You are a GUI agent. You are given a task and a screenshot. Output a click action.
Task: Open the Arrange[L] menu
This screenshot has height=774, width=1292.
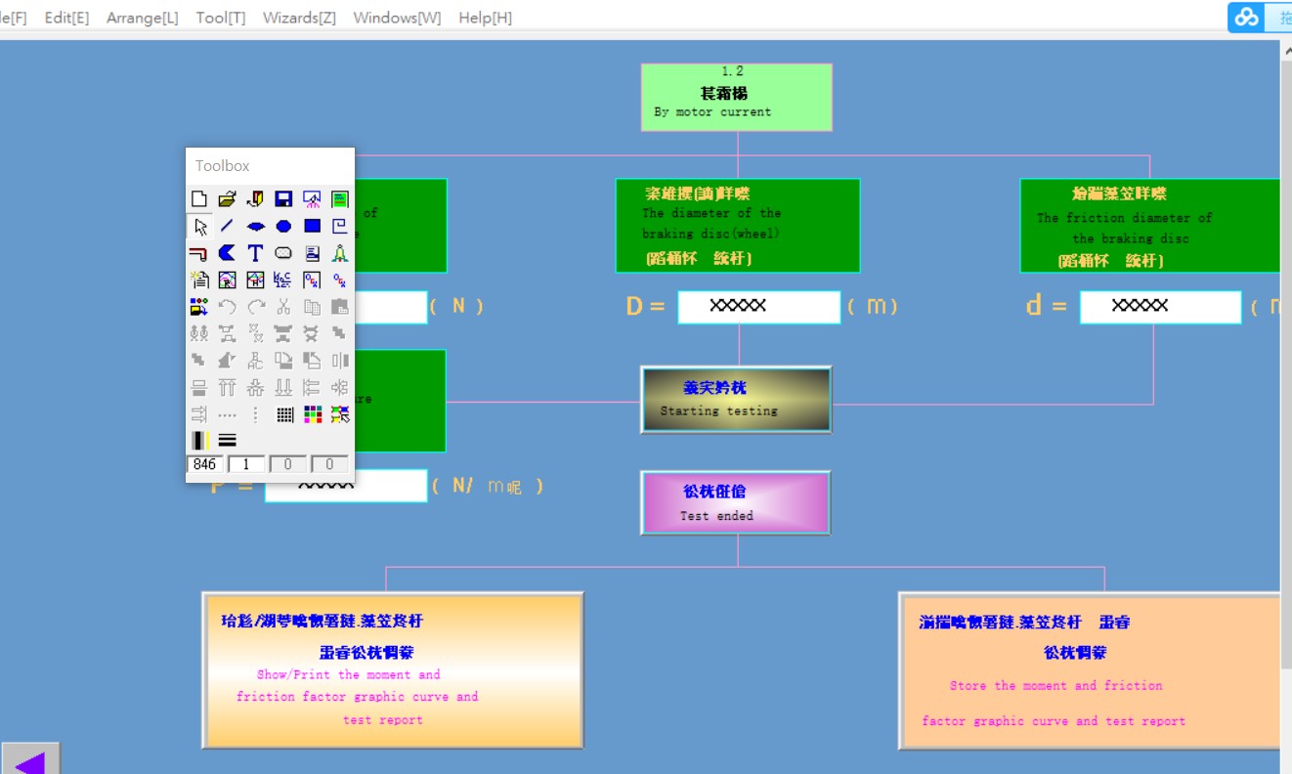coord(142,18)
